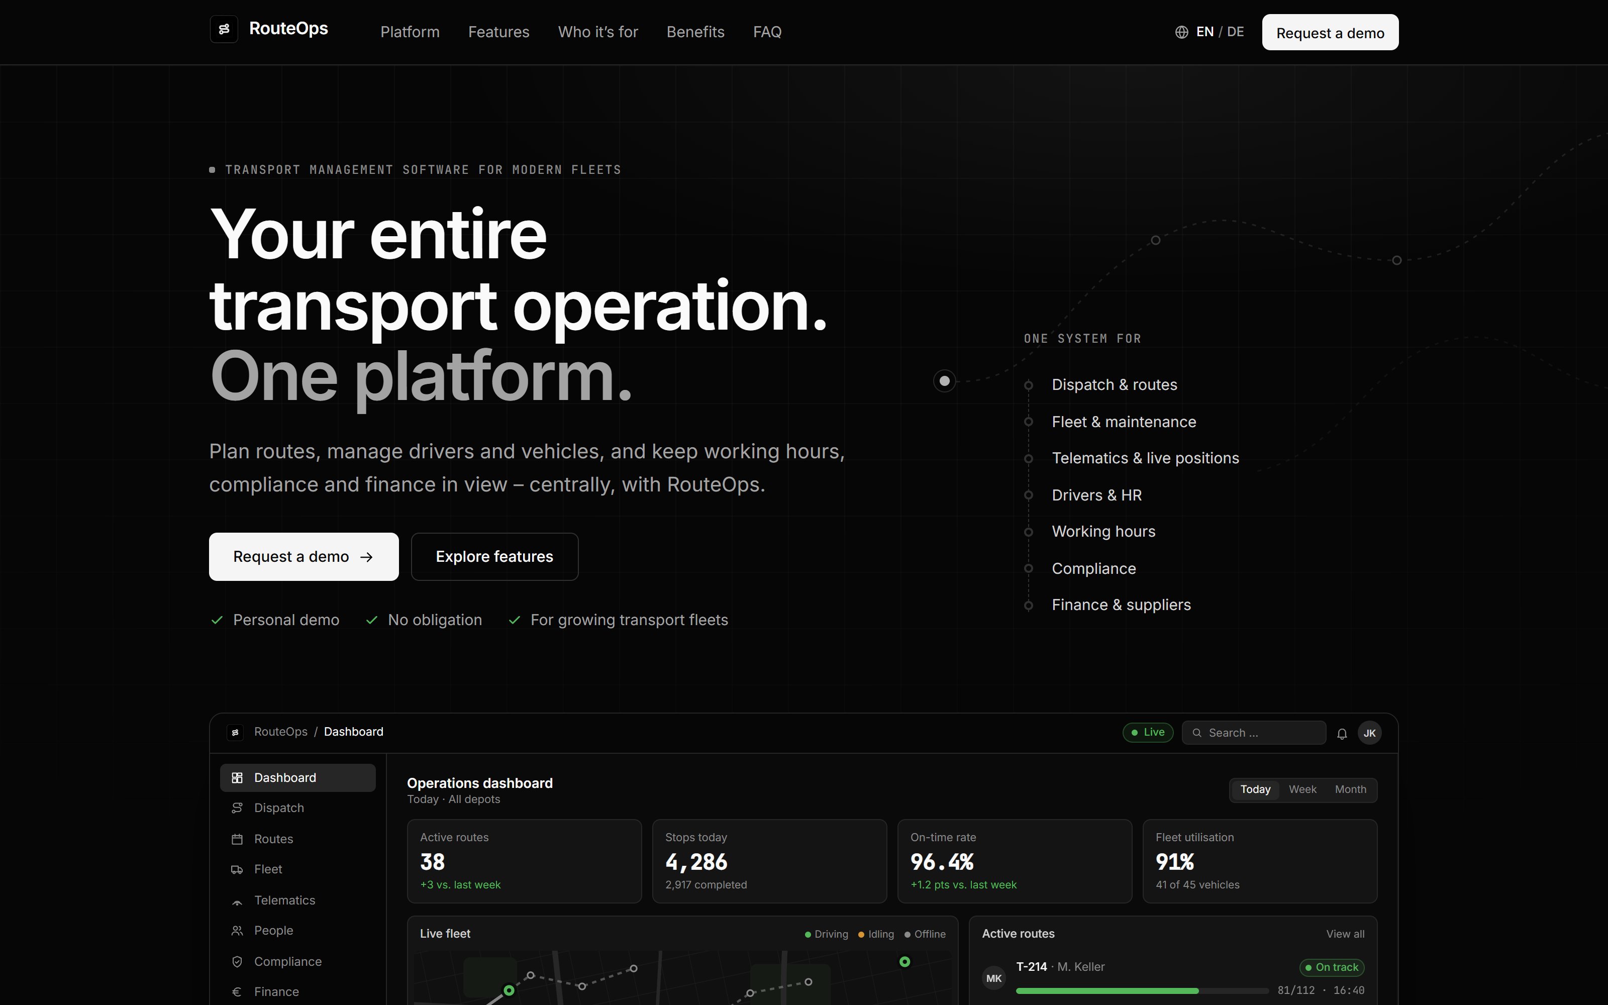Select Finance & suppliers in the list

tap(1121, 605)
